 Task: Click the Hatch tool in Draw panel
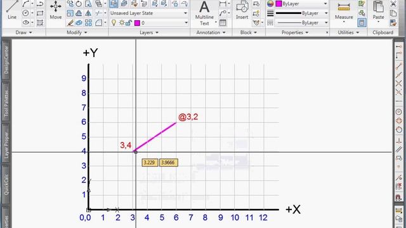39,23
